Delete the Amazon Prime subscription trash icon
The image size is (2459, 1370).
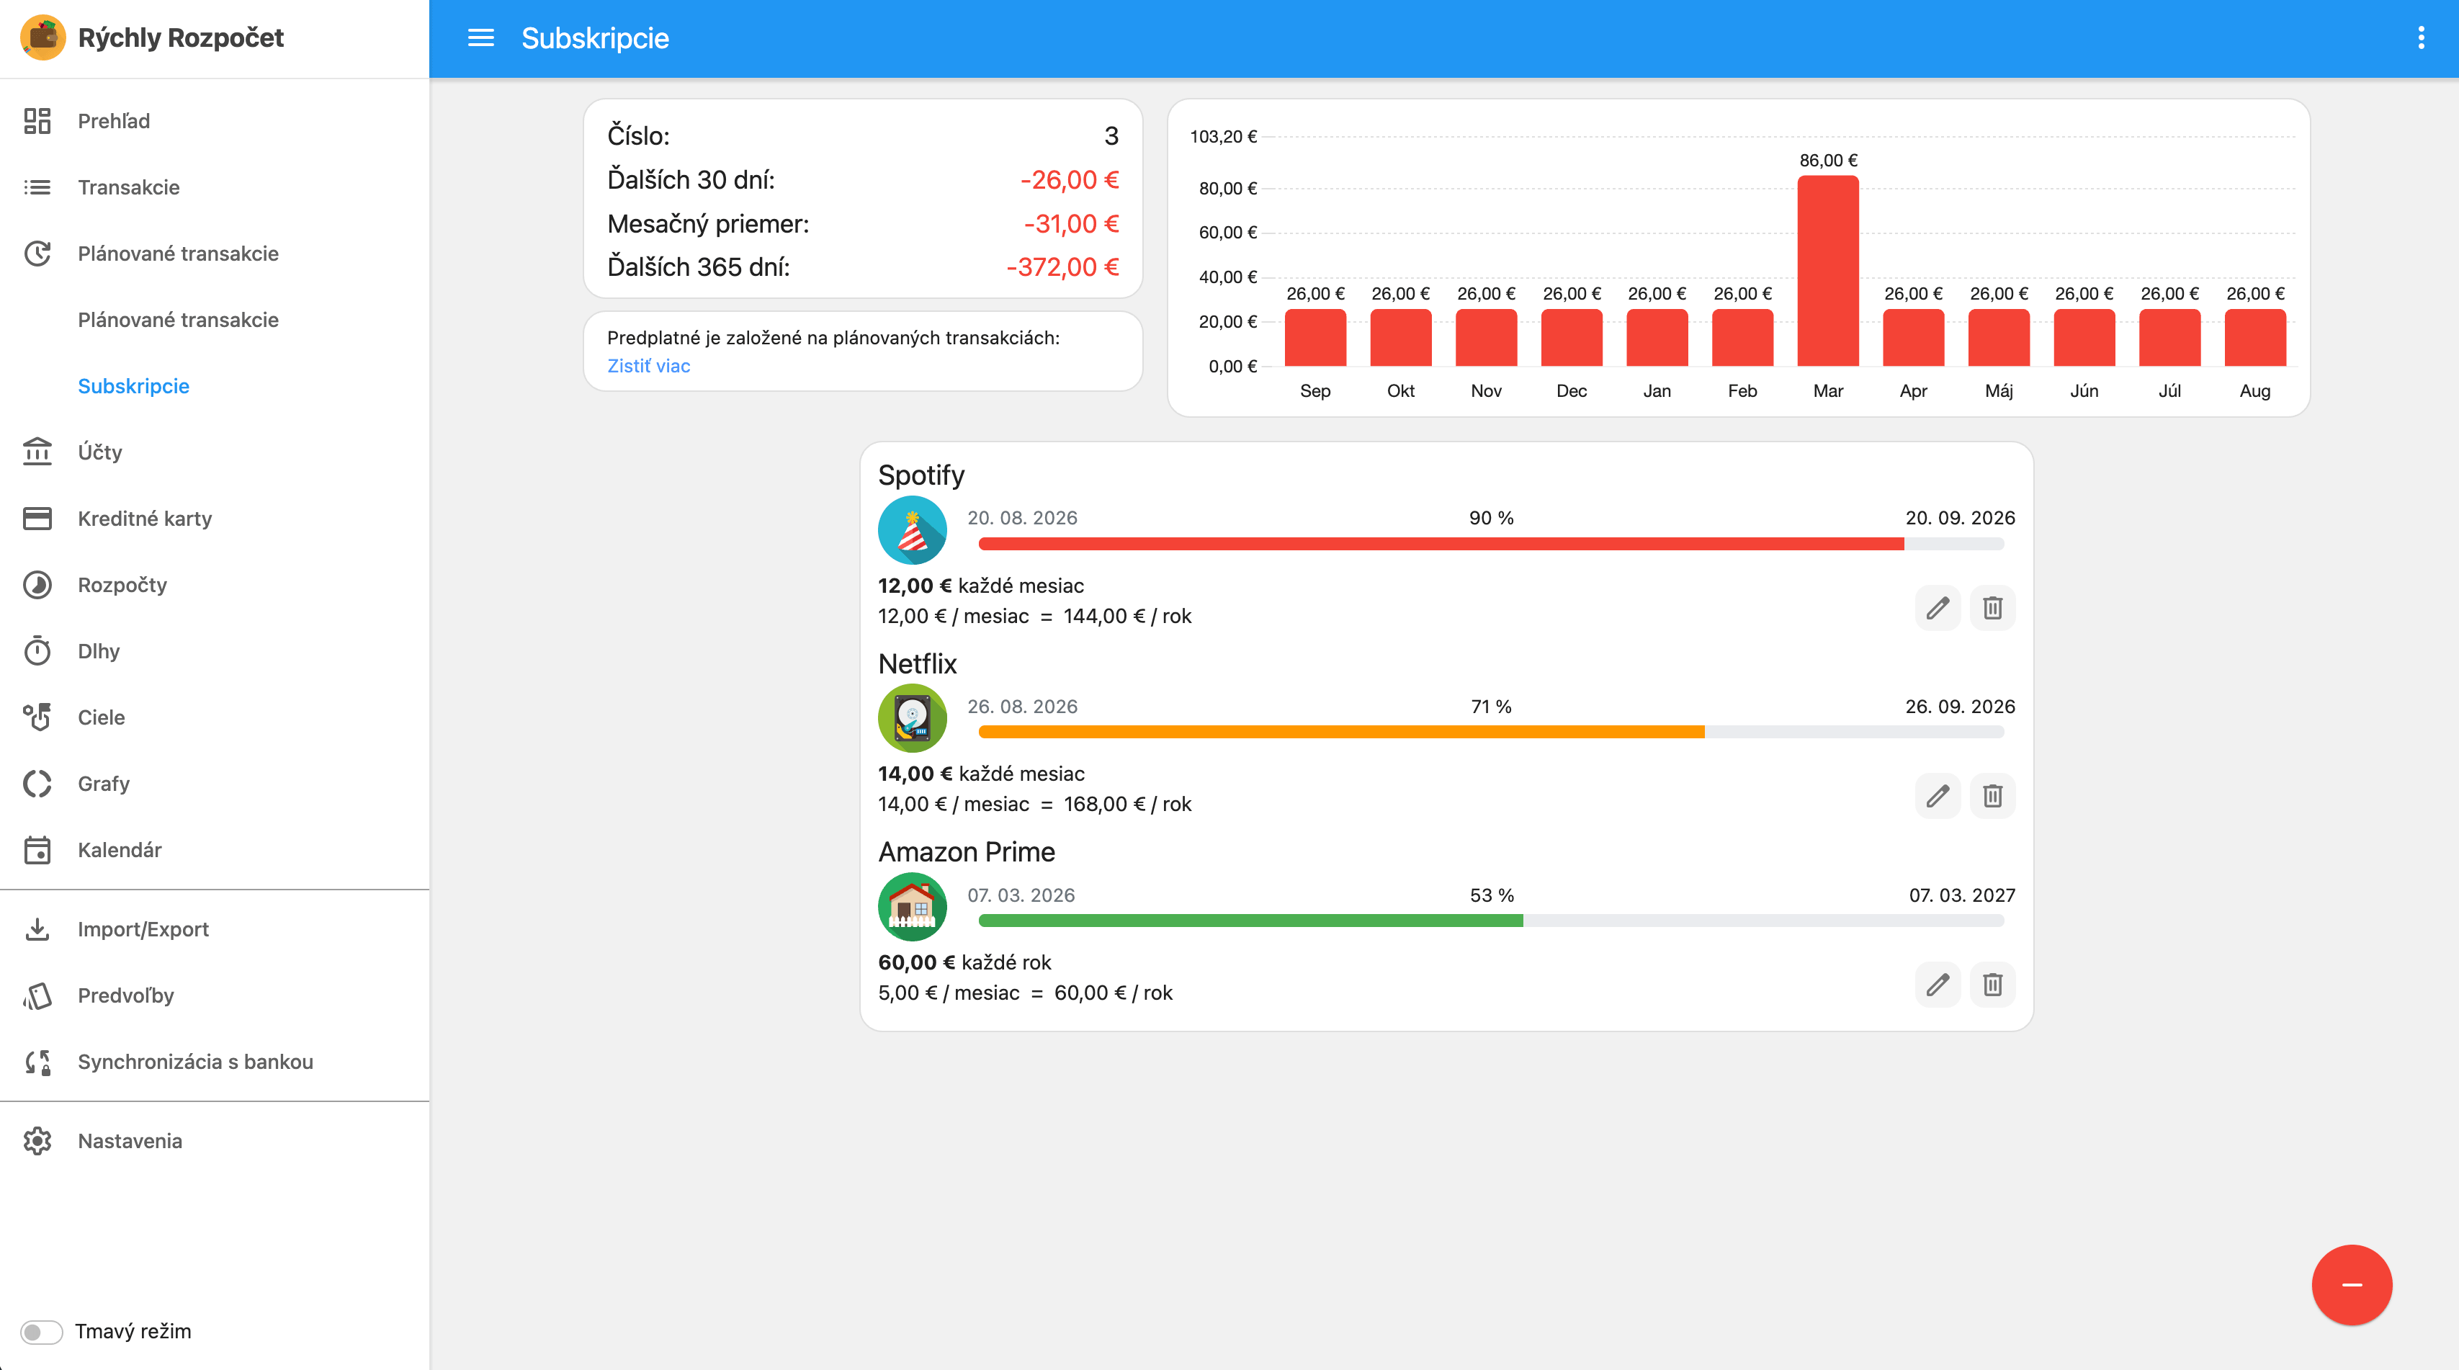(1993, 985)
